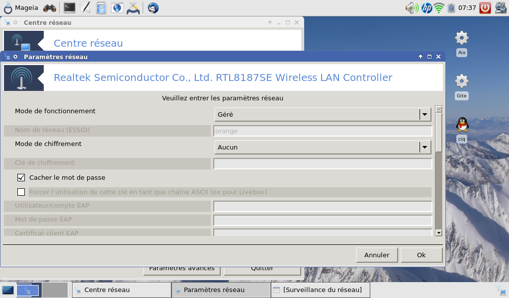Click the 07:37 clock
The image size is (509, 298).
tap(467, 8)
